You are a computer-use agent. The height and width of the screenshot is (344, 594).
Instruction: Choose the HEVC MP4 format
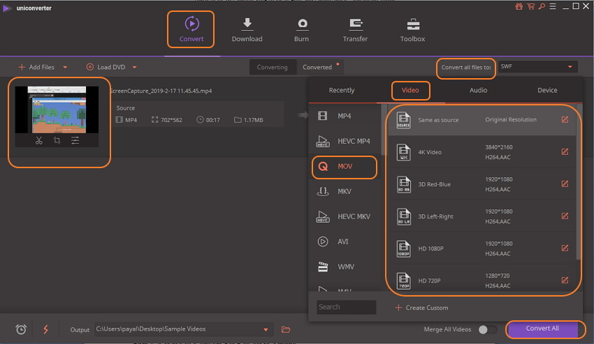coord(345,141)
